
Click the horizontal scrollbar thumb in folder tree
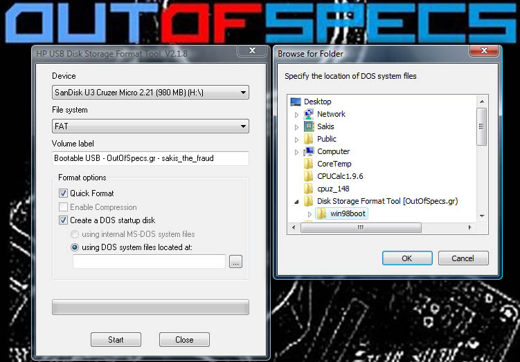tap(361, 228)
